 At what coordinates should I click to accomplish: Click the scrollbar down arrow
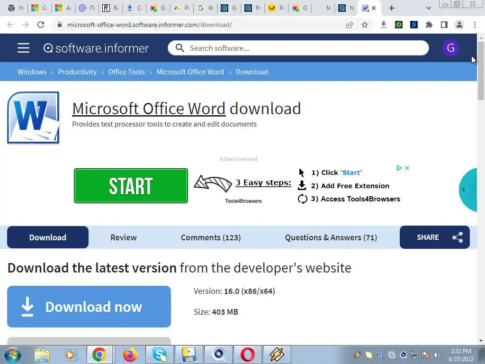tap(481, 341)
